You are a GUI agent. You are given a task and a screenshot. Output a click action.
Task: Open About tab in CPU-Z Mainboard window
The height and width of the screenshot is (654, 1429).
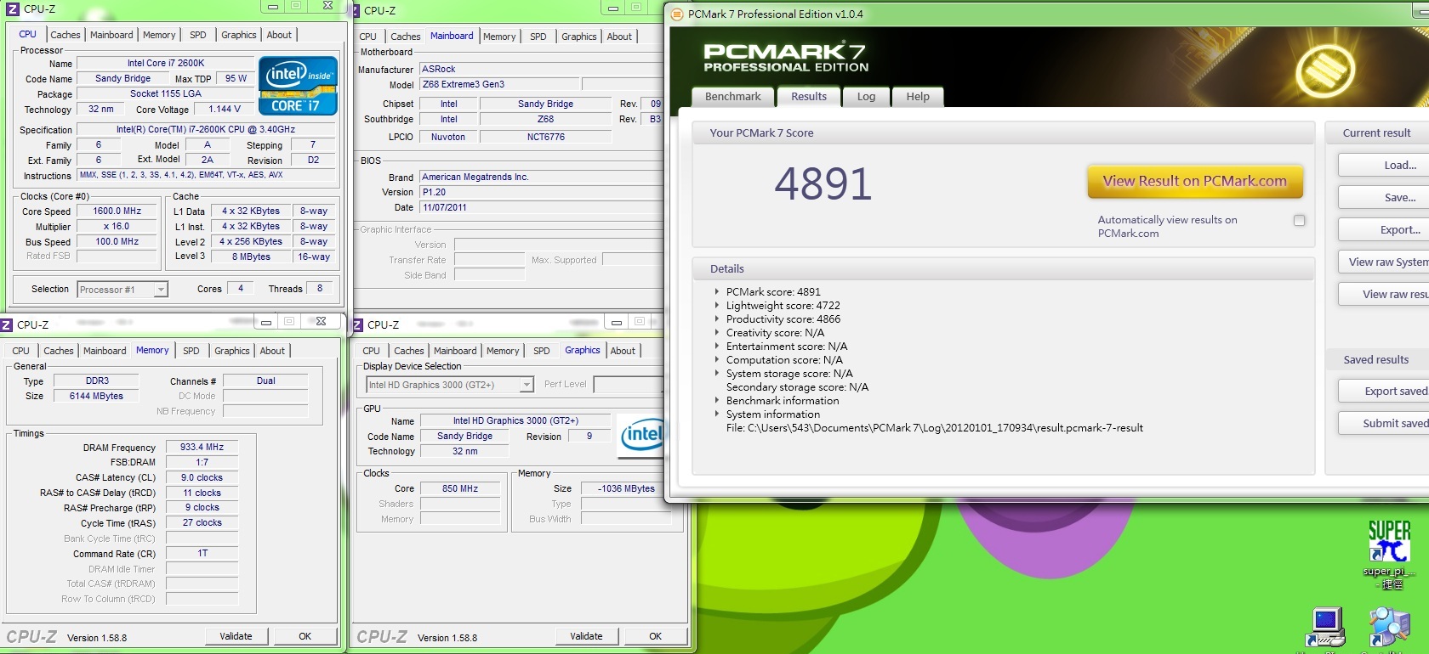coord(619,37)
